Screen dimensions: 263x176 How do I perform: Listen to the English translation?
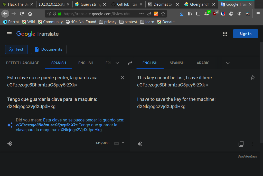(x=140, y=144)
